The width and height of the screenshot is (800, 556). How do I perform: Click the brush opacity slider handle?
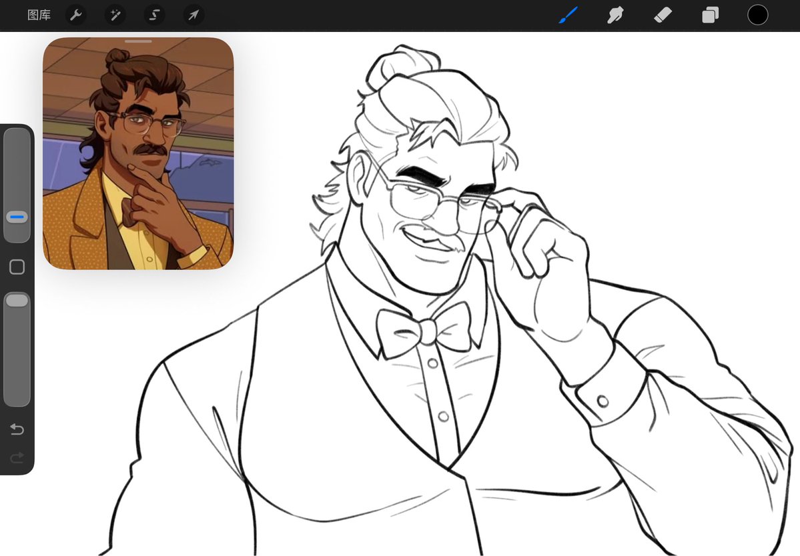tap(17, 300)
